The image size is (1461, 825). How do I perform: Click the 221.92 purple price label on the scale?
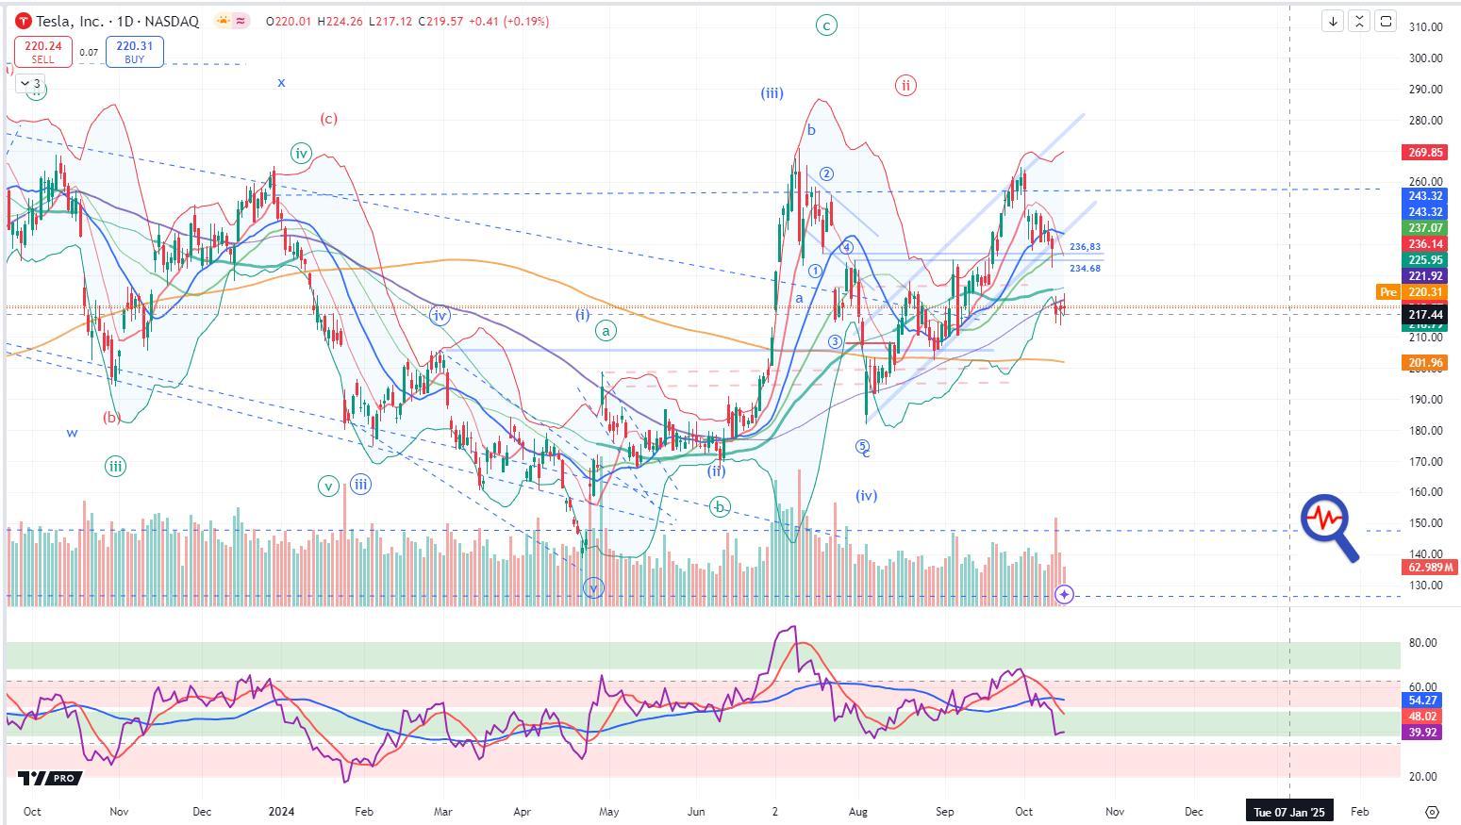click(x=1425, y=276)
